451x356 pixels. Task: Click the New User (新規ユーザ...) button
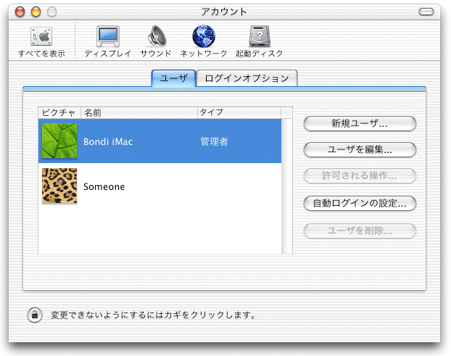click(360, 123)
